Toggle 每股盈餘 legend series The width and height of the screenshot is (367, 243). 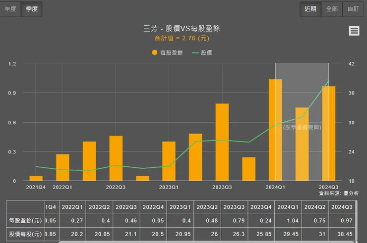point(167,52)
